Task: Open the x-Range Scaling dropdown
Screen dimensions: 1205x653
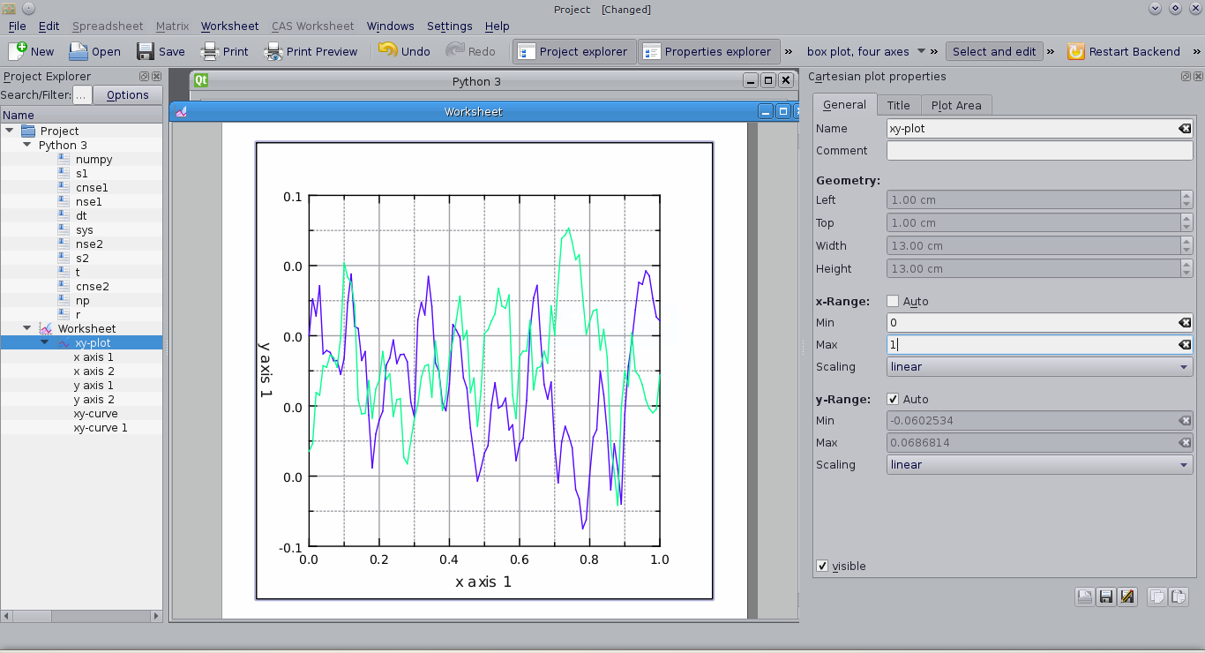Action: point(1039,366)
